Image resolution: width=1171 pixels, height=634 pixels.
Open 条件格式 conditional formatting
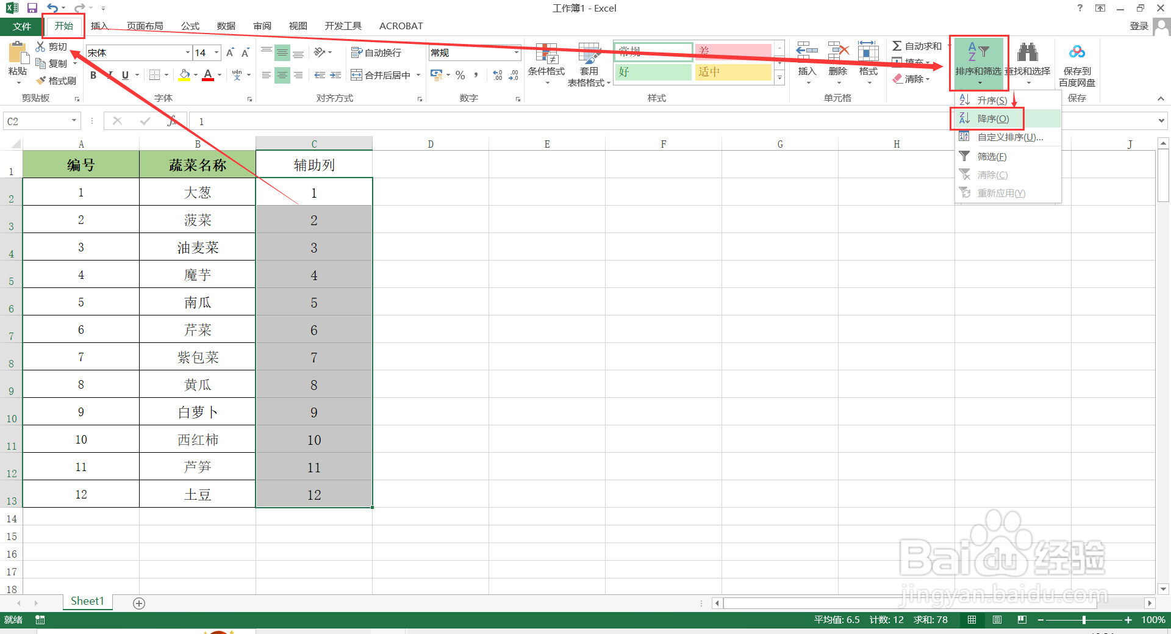546,64
